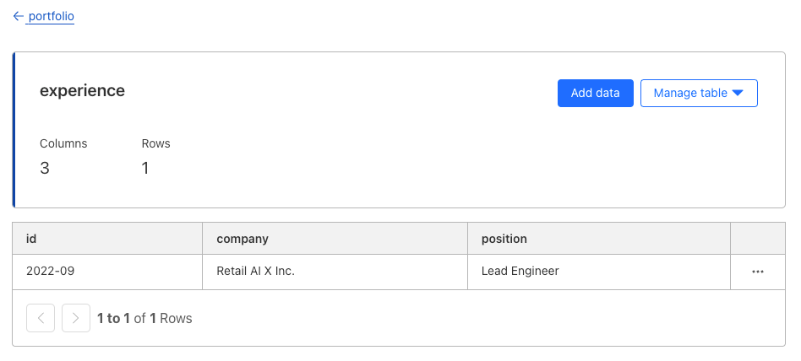The width and height of the screenshot is (801, 361).
Task: Click the 1 to 1 of 1 Rows text
Action: point(144,319)
